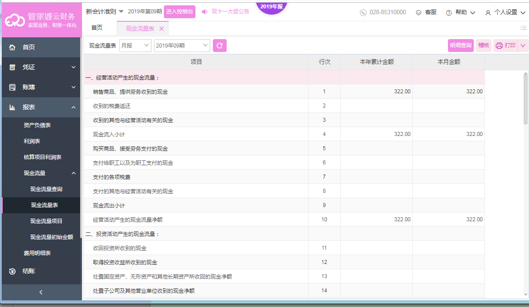Viewport: 529px width, 307px height.
Task: Click the 明细查询 button
Action: click(461, 45)
